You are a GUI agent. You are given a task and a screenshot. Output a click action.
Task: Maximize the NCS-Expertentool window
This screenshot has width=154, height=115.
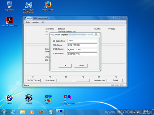pos(117,17)
